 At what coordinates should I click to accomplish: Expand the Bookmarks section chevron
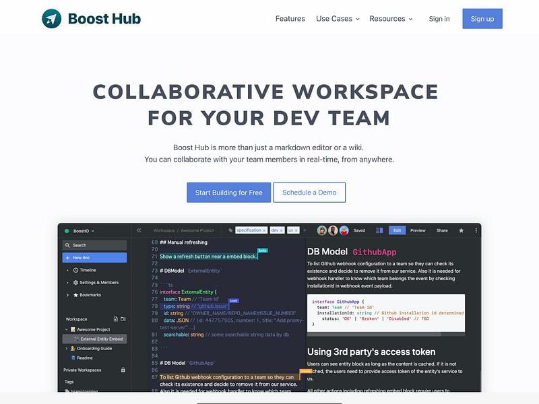(x=67, y=295)
